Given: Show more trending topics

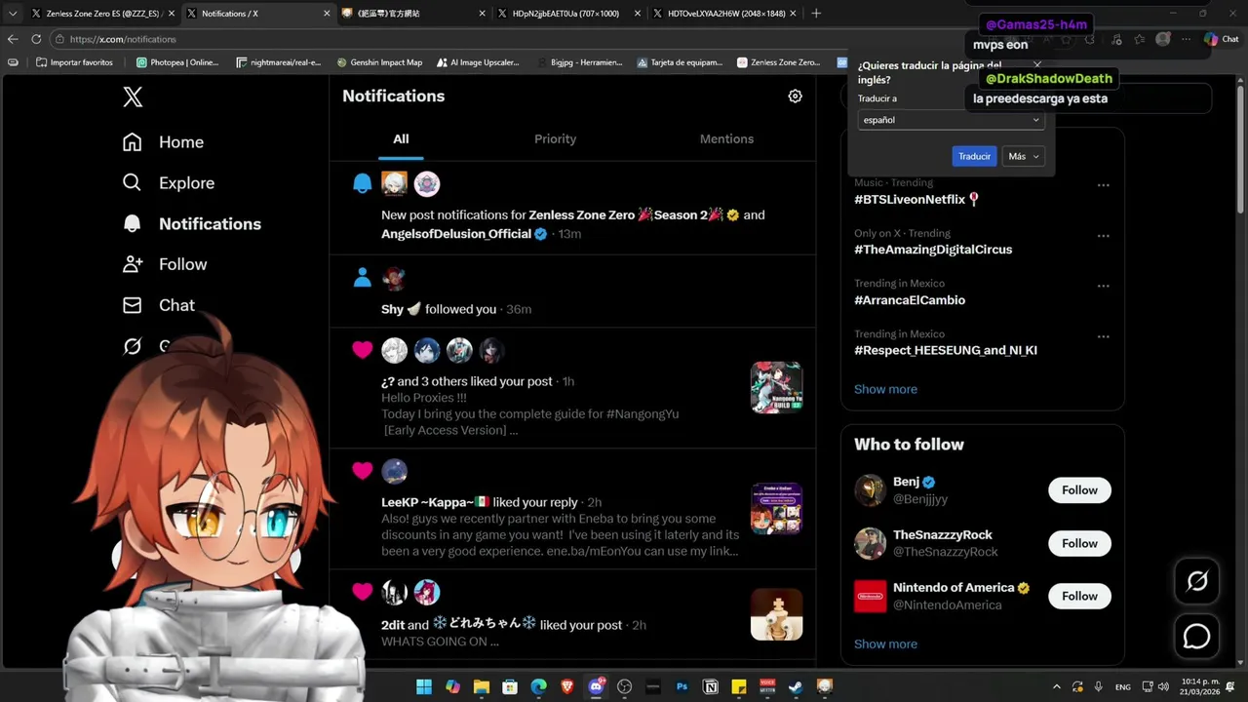Looking at the screenshot, I should point(885,389).
